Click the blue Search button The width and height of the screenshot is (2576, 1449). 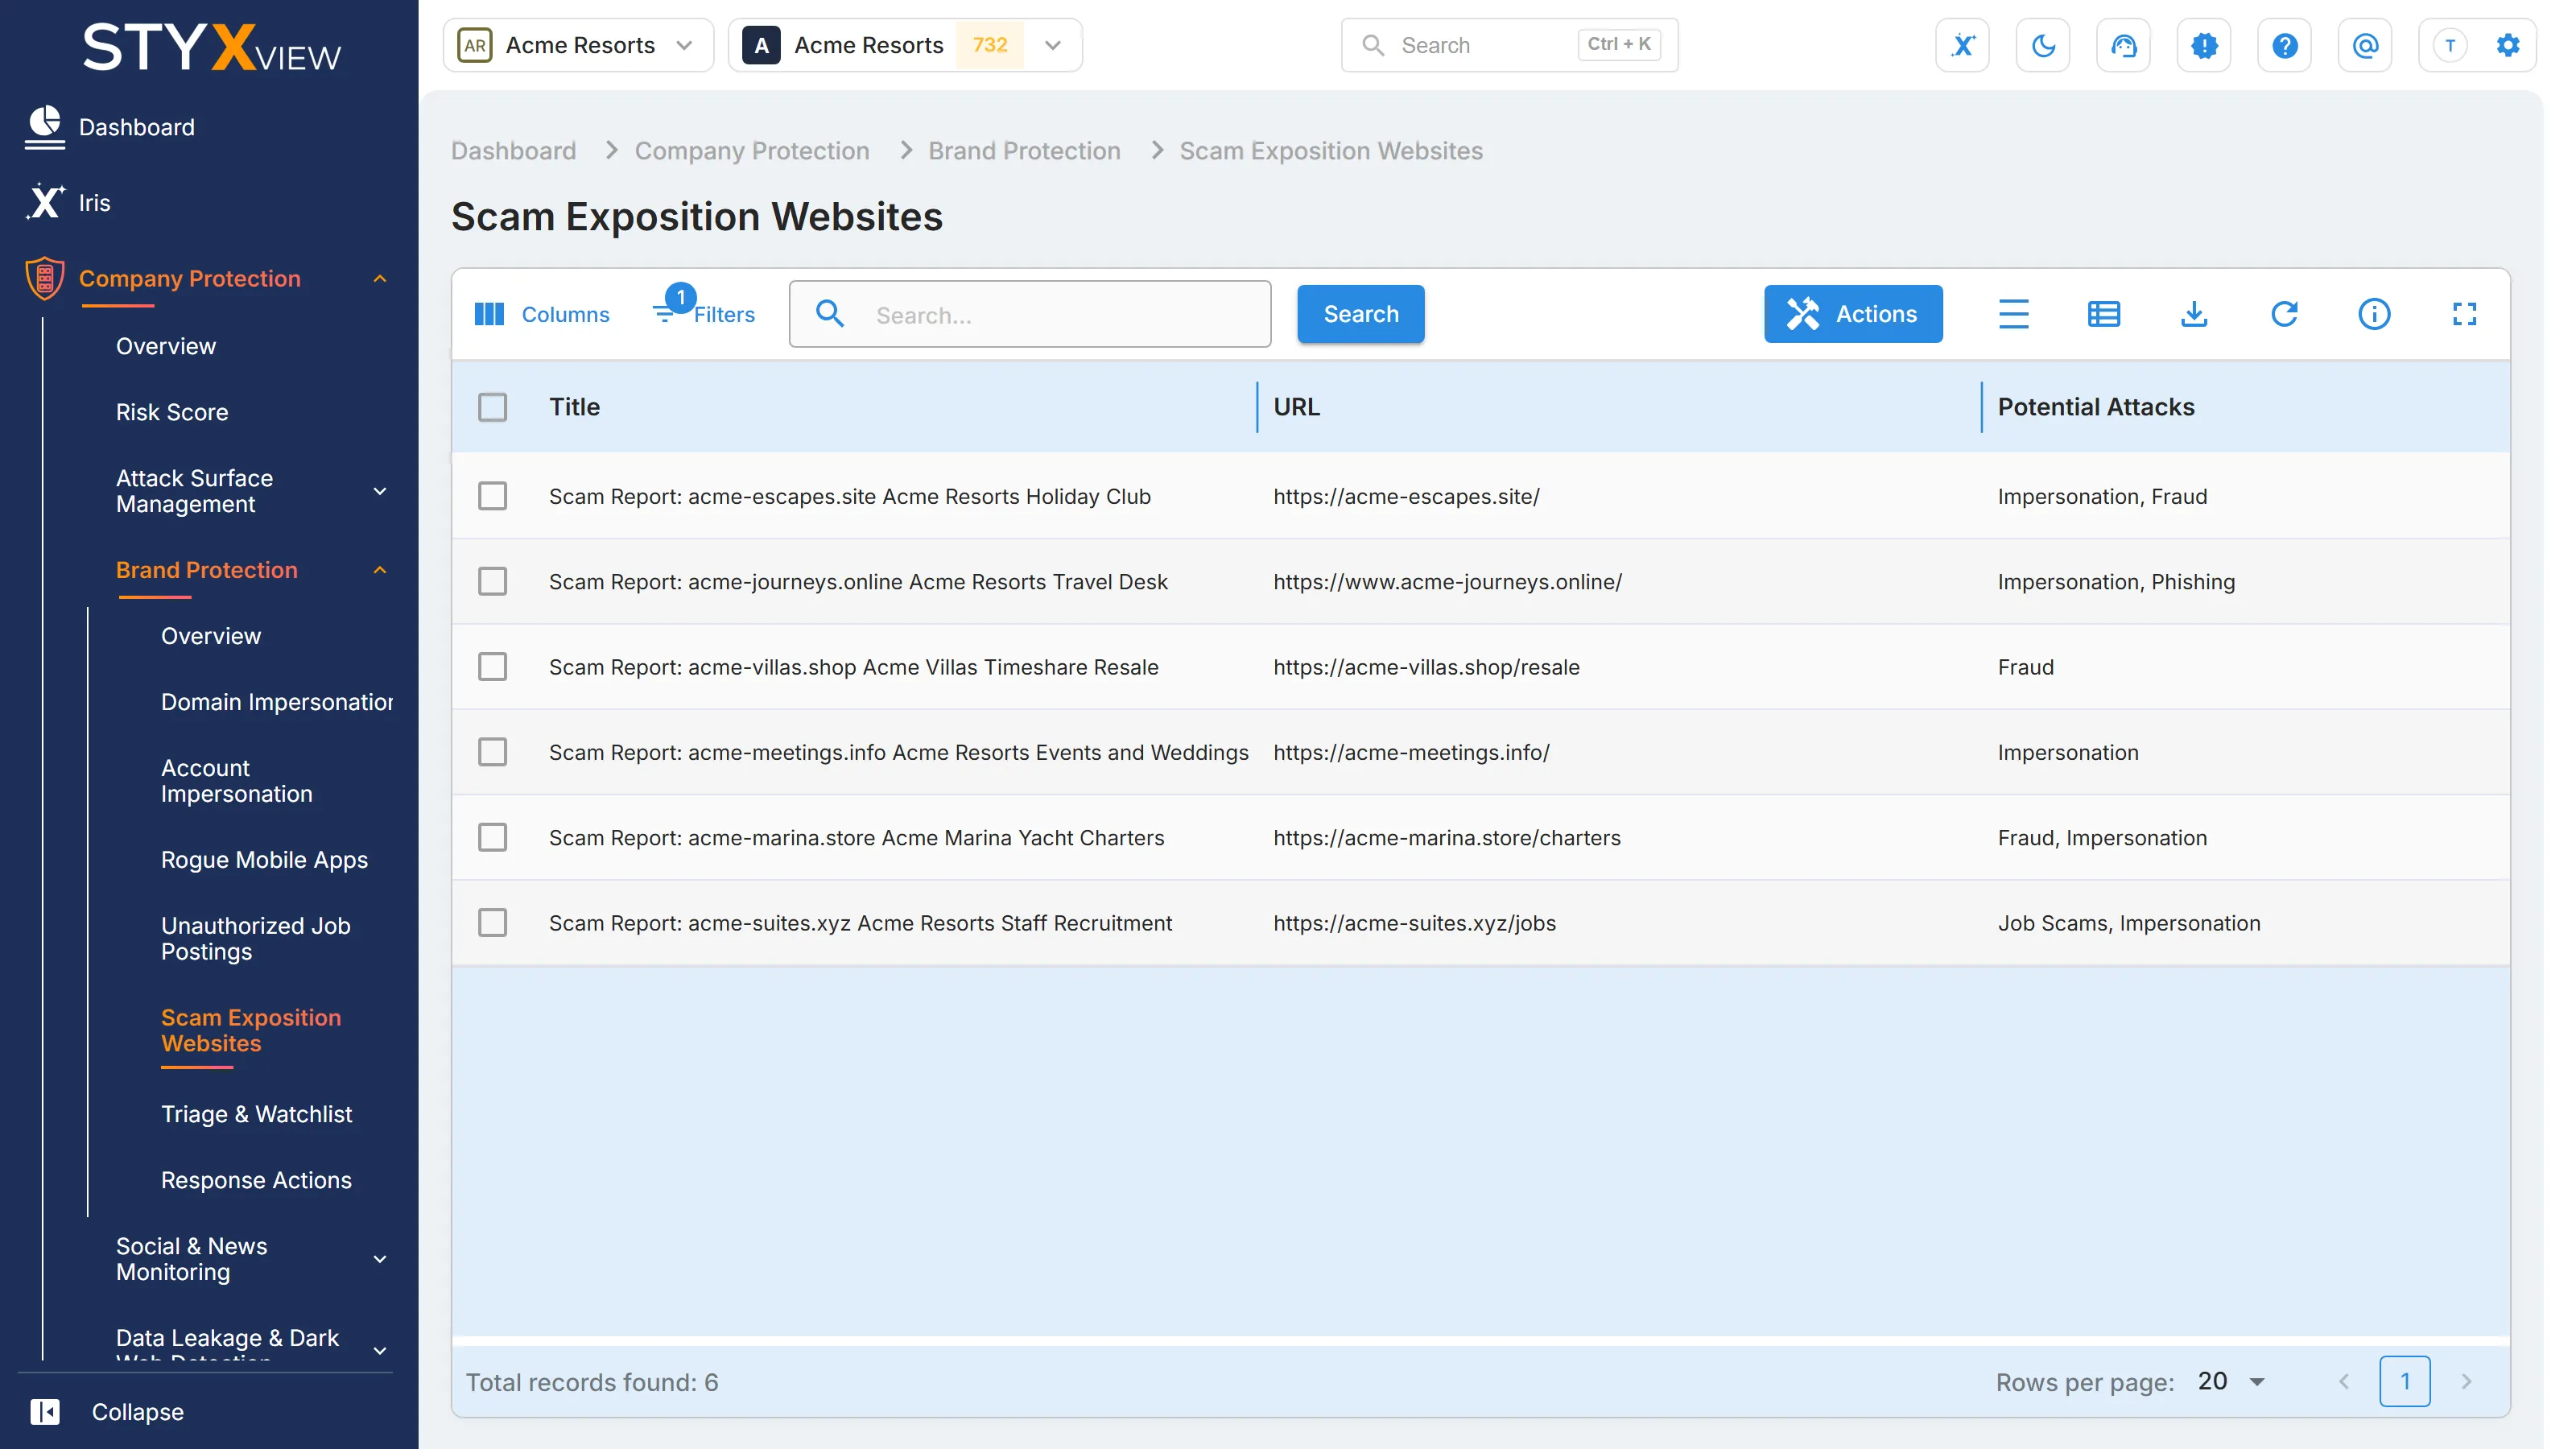1360,314
